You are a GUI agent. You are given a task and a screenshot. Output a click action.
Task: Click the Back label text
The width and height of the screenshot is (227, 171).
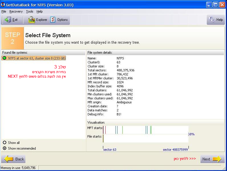click(x=20, y=159)
